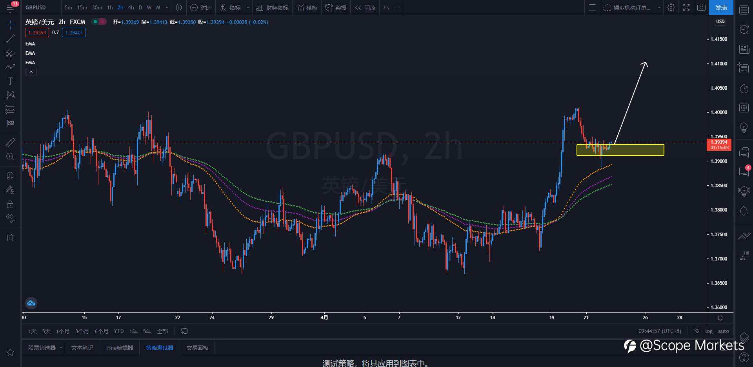Image resolution: width=753 pixels, height=367 pixels.
Task: Open the ideas lightbulb panel
Action: point(744,127)
